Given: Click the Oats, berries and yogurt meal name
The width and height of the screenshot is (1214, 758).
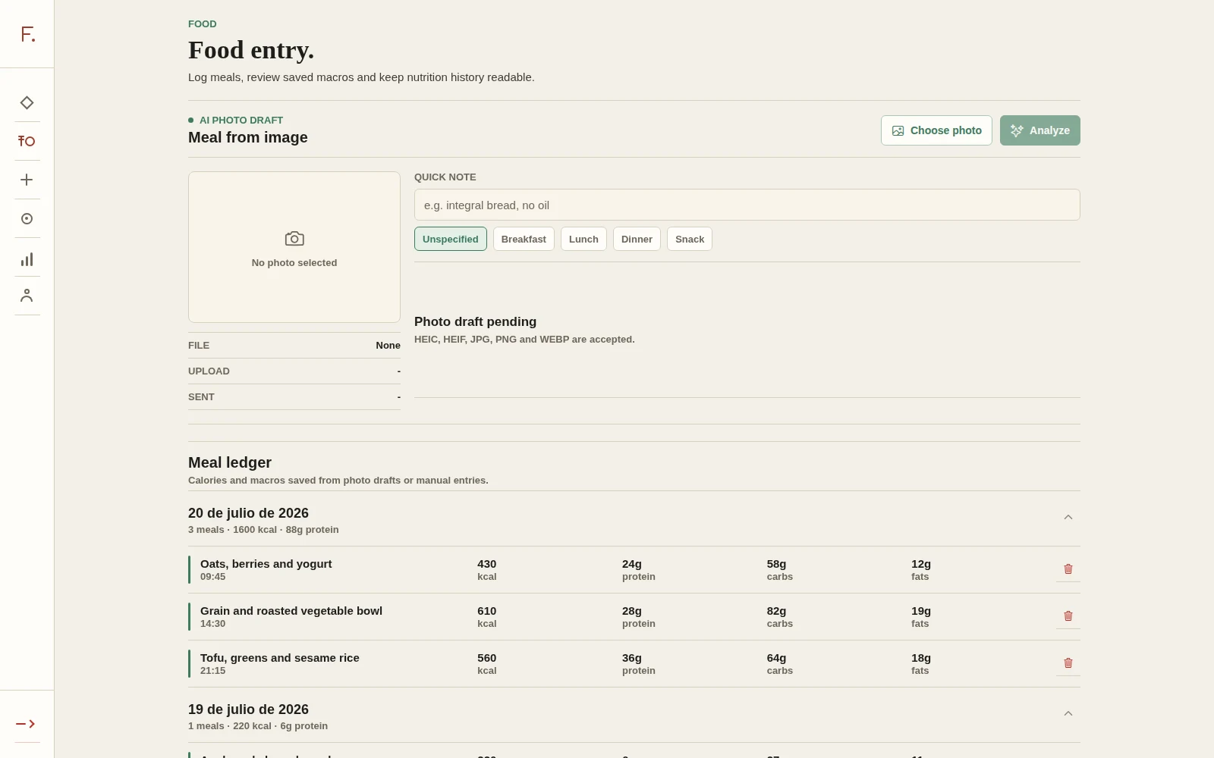Looking at the screenshot, I should pyautogui.click(x=266, y=564).
